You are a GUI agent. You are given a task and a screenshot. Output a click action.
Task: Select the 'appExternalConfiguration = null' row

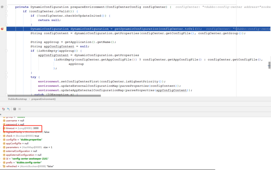(22, 155)
